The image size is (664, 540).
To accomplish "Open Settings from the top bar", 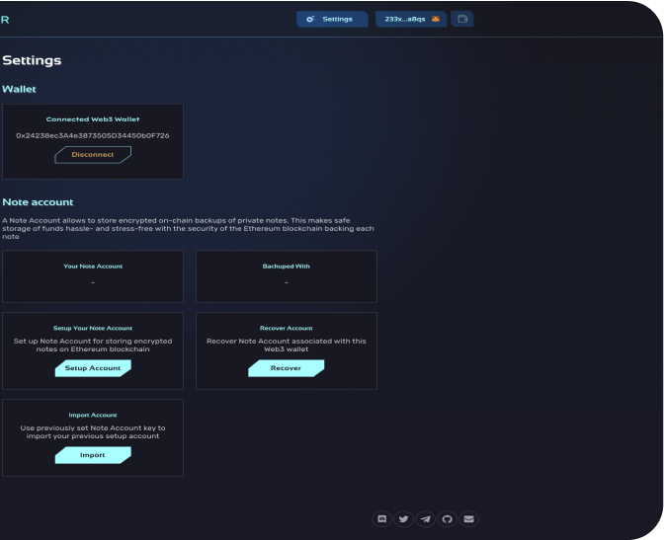I will click(332, 19).
